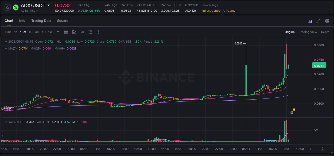This screenshot has width=334, height=156.
Task: Click the volume MA value 1.998M
Action: tap(82, 122)
